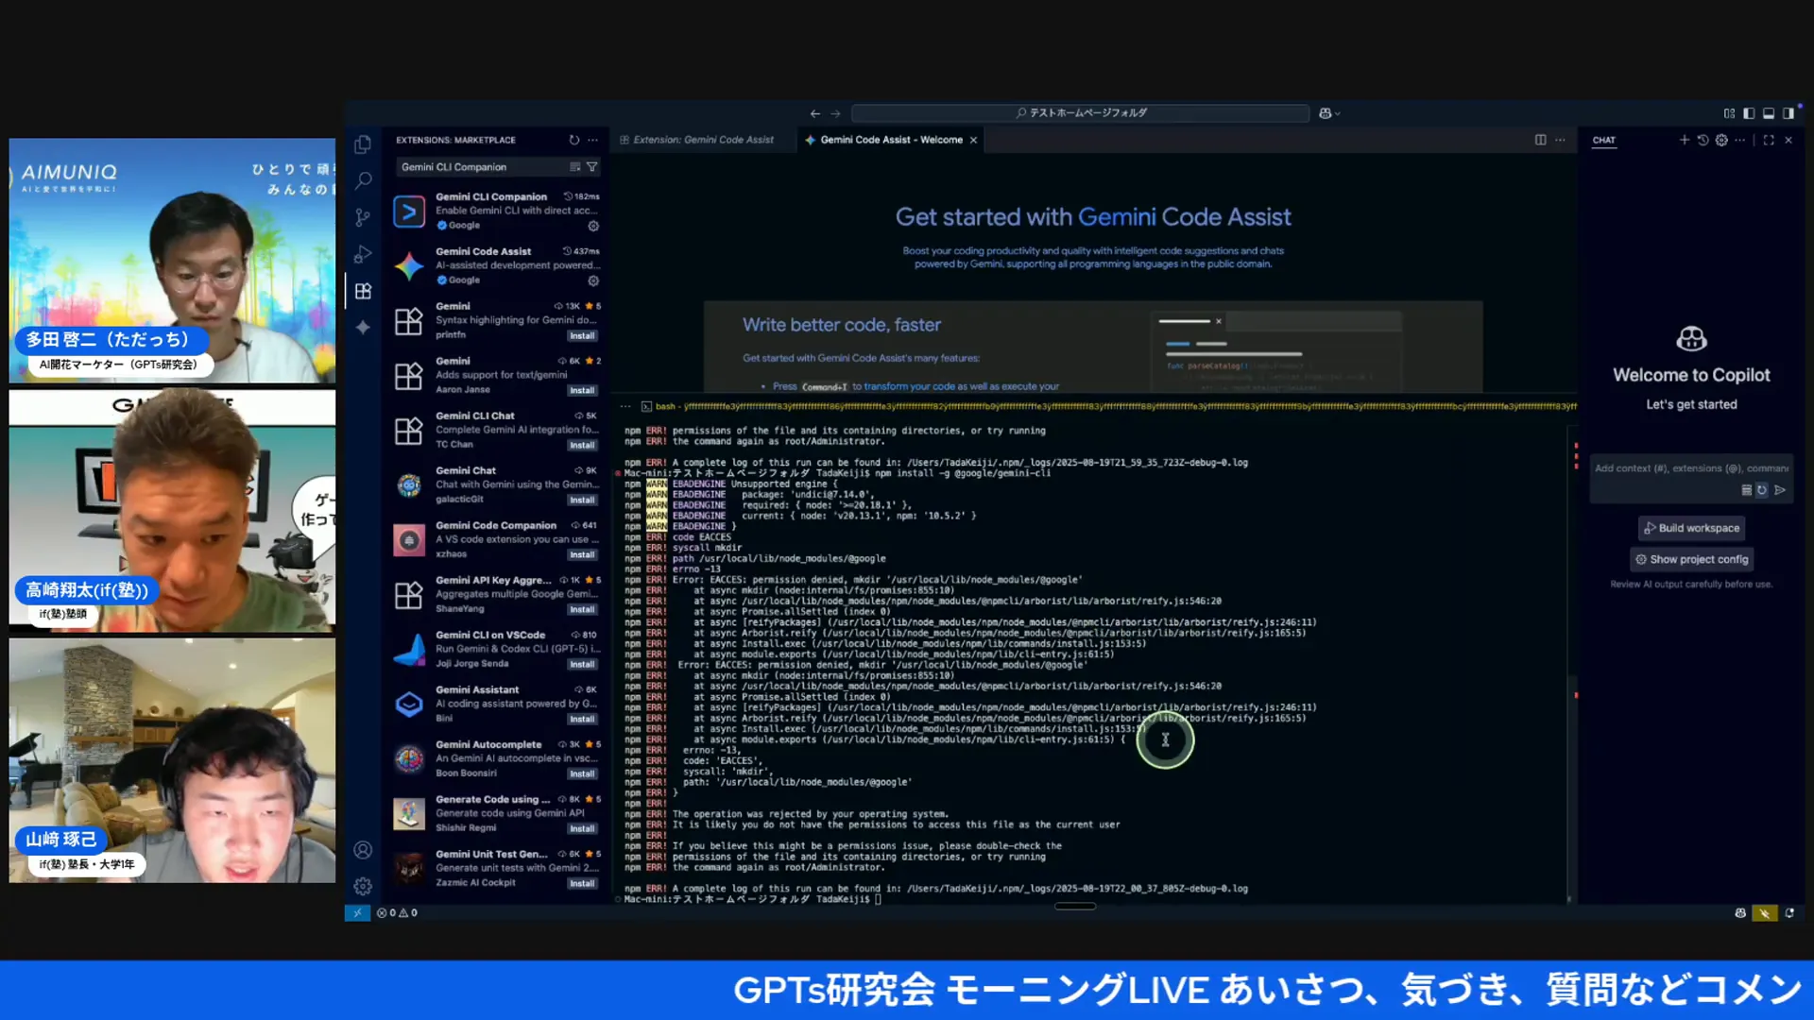
Task: Open the Extensions view icon
Action: point(363,291)
